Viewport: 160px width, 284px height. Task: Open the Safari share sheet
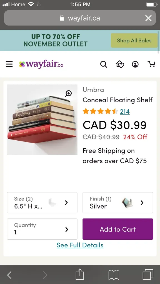[79, 275]
